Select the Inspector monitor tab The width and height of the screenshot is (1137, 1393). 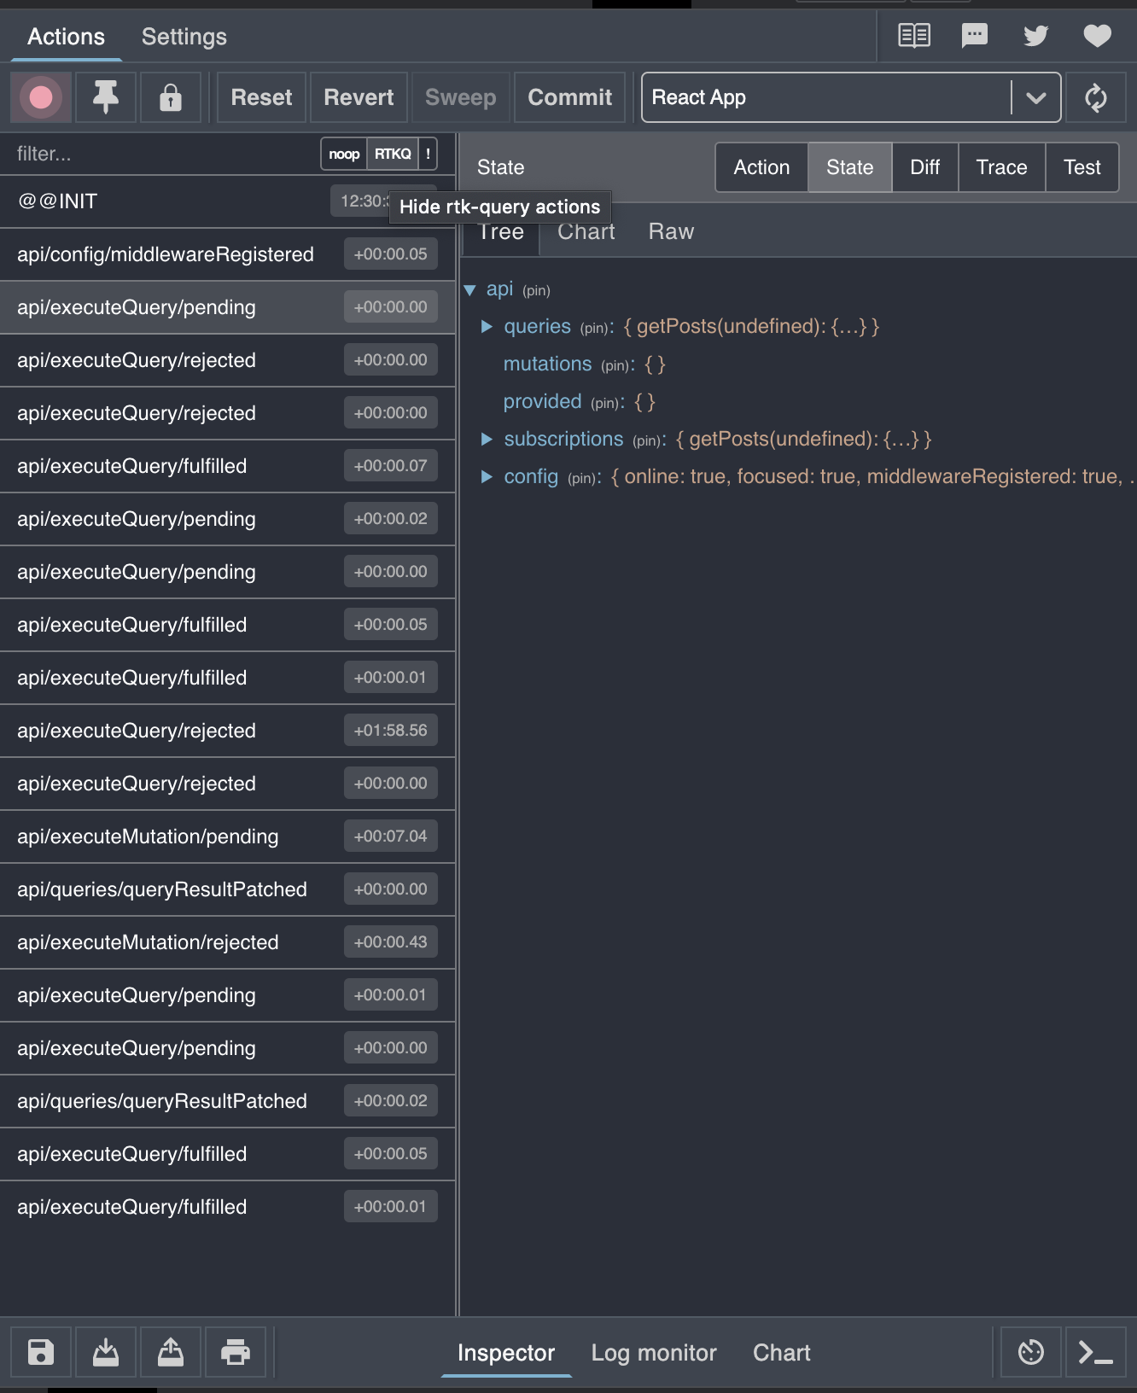pyautogui.click(x=506, y=1352)
